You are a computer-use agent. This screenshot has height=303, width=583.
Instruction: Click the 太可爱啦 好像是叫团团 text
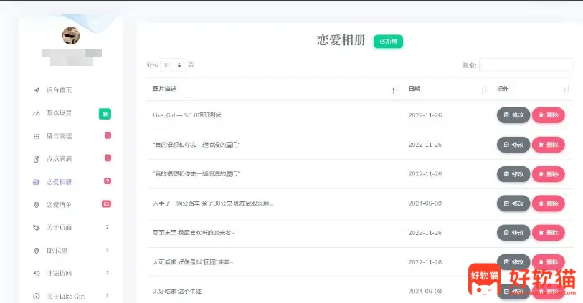click(x=193, y=262)
